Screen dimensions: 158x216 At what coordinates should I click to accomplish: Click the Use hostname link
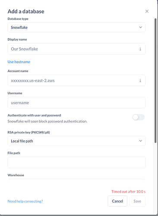coord(19,62)
